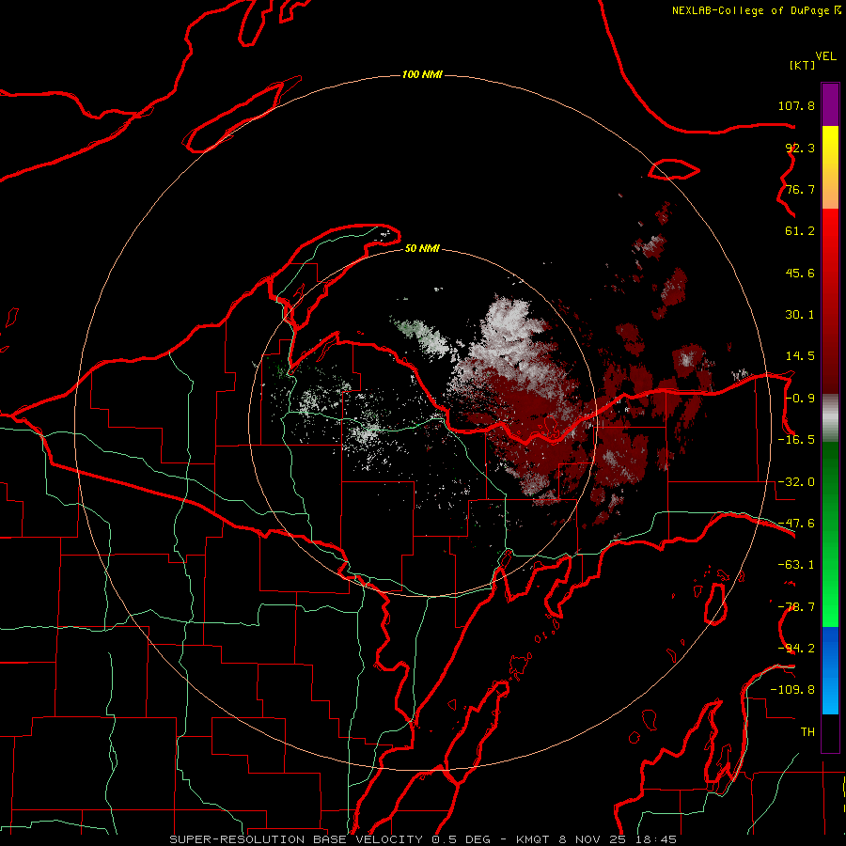
Task: Select the 45.6 velocity scale value
Action: tap(800, 273)
